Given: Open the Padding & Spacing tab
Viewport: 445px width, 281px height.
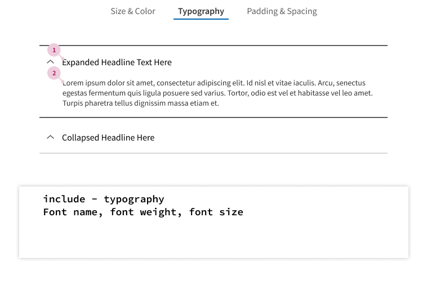Looking at the screenshot, I should [282, 11].
